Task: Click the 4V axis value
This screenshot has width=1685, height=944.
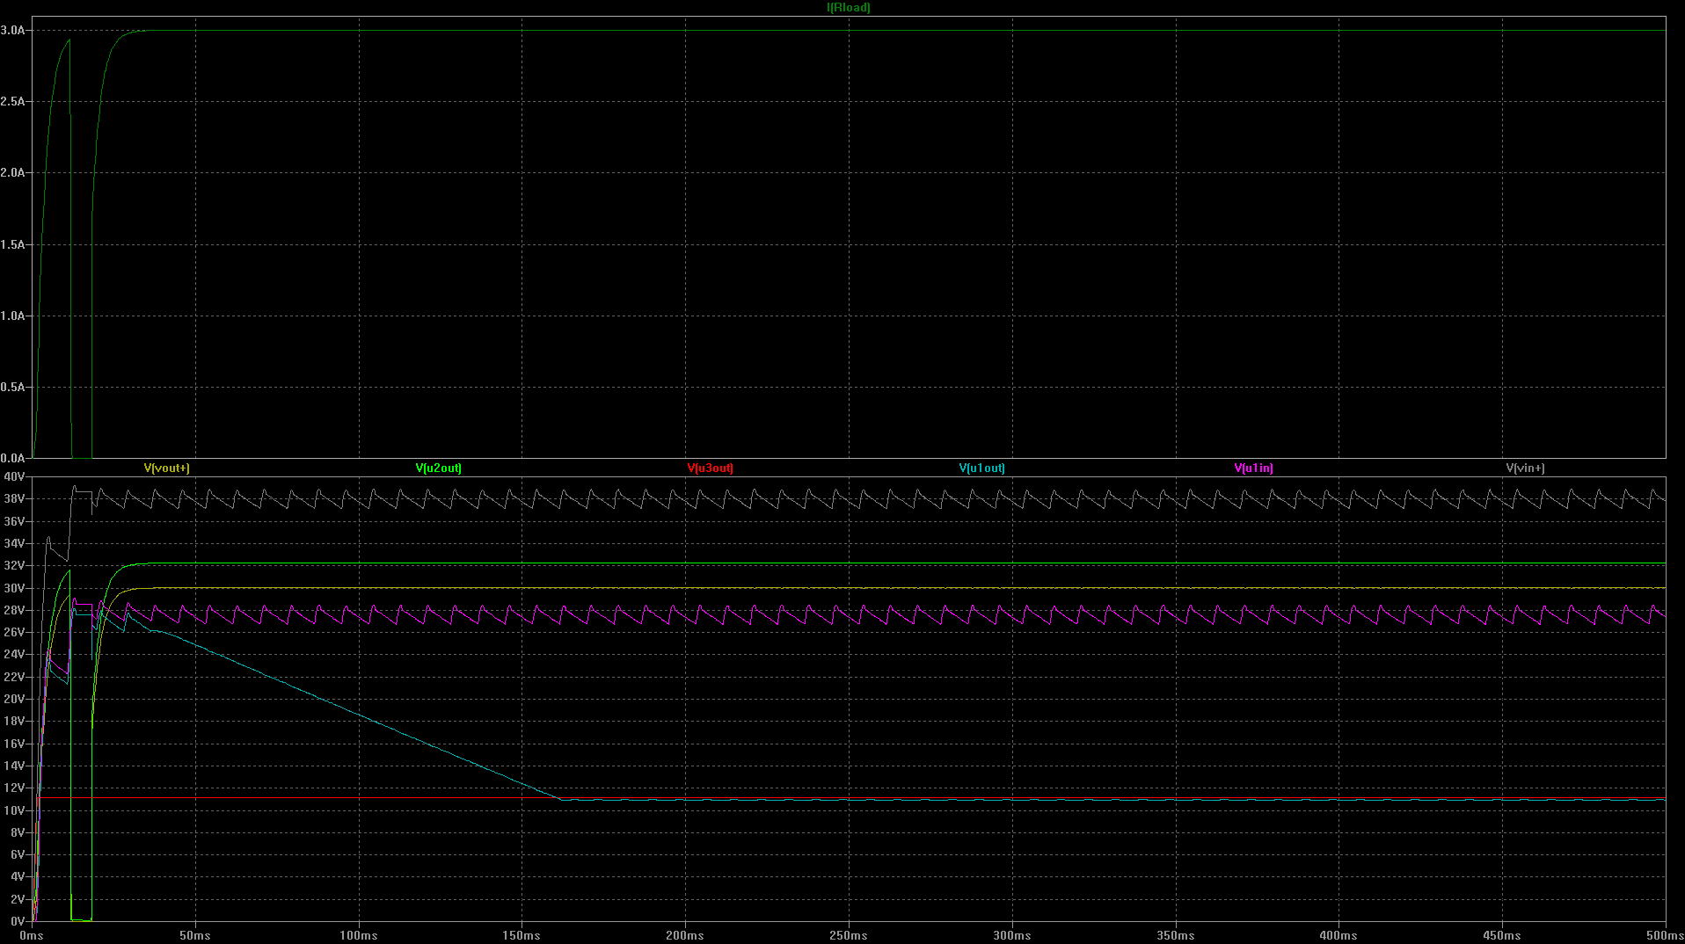Action: [x=18, y=877]
